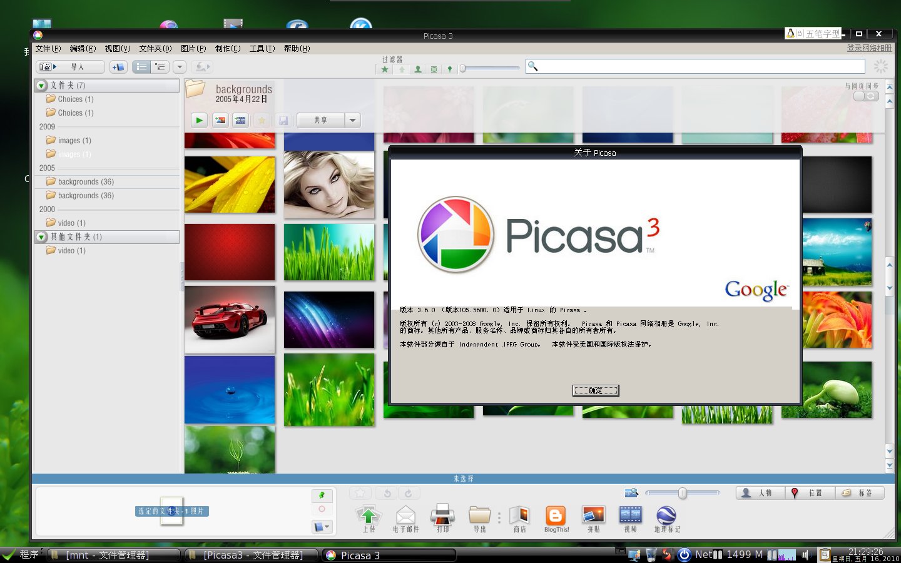Image resolution: width=901 pixels, height=563 pixels.
Task: Click the thumbnail size slider handle
Action: point(683,493)
